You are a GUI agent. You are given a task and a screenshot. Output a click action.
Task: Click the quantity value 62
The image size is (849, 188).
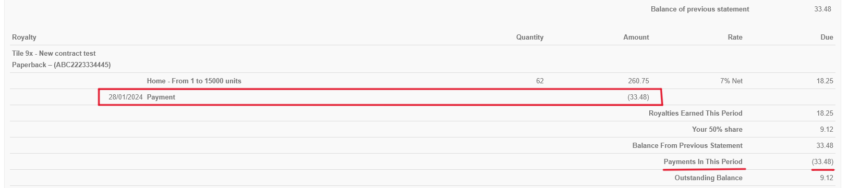point(540,81)
